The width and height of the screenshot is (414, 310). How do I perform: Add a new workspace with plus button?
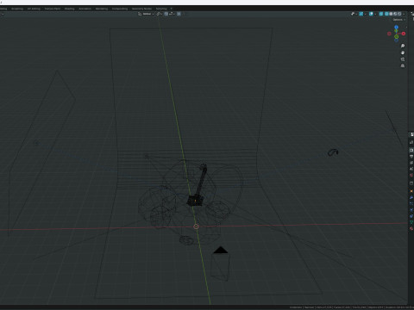coord(172,9)
